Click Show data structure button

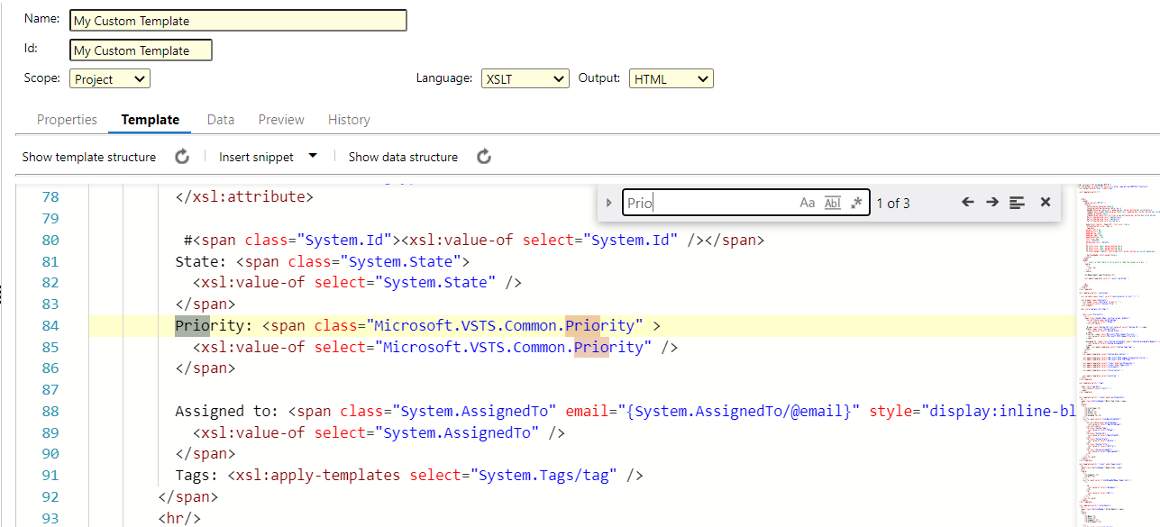point(403,157)
